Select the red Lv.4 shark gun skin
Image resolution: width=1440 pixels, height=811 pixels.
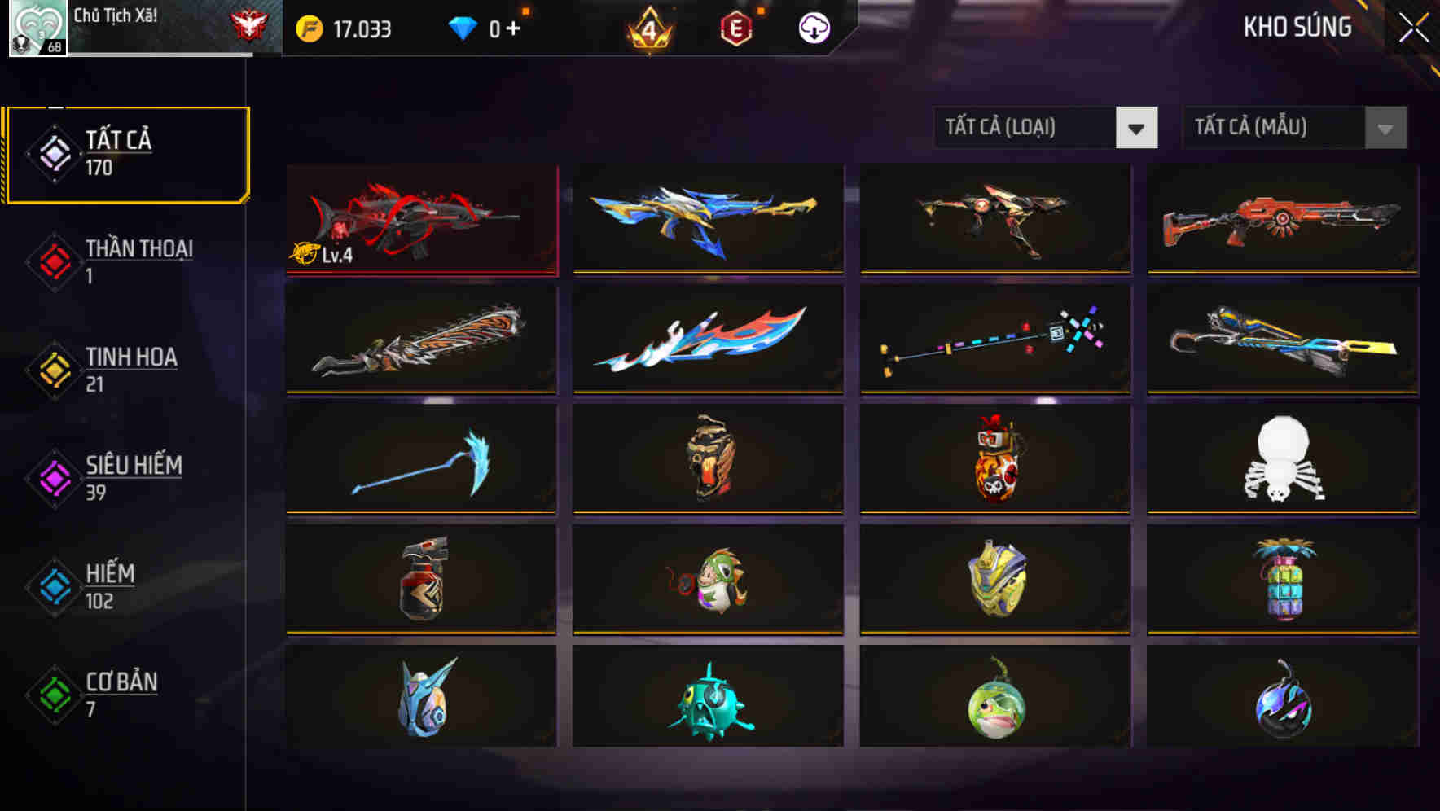[422, 220]
